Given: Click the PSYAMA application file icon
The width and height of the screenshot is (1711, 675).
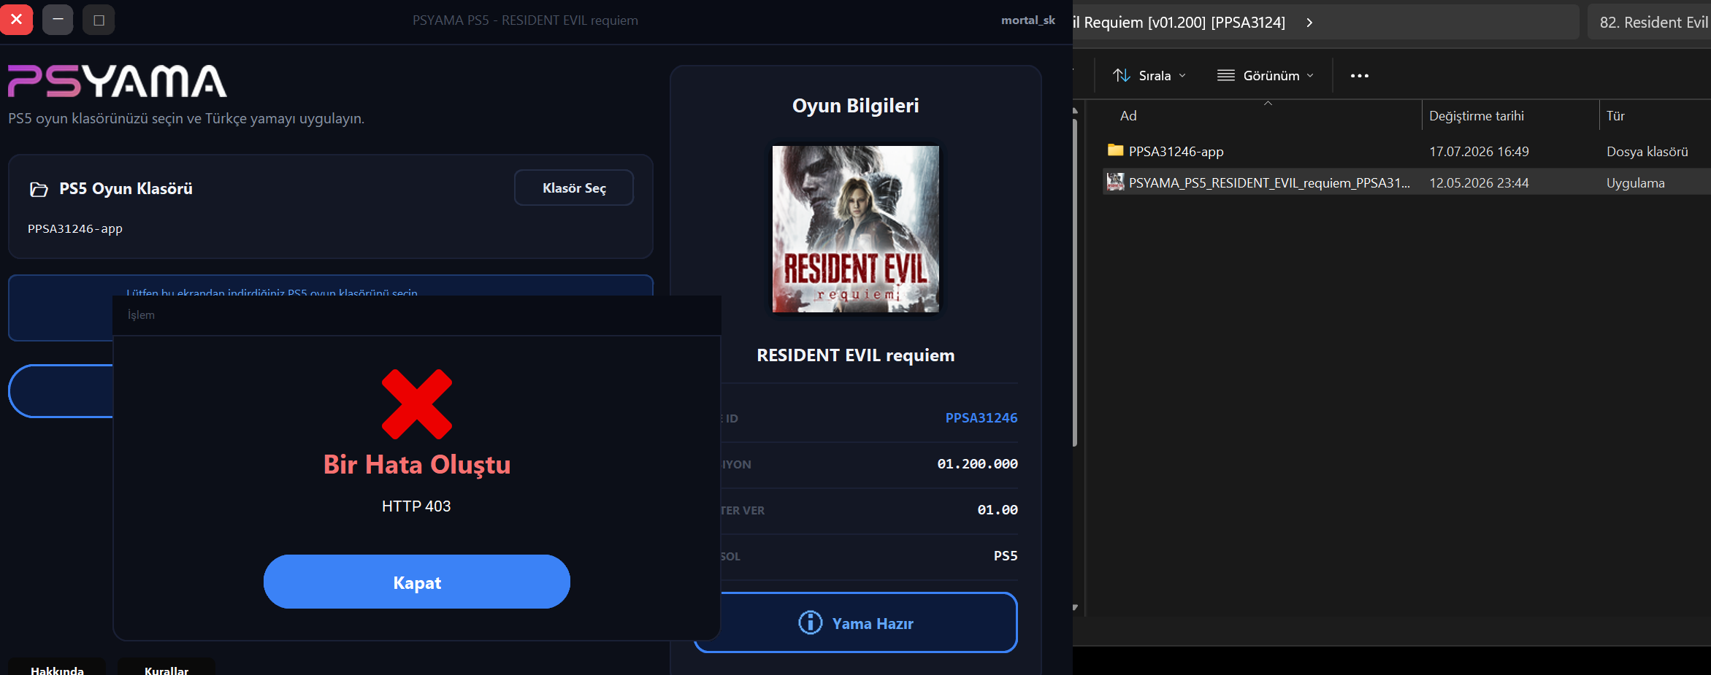Looking at the screenshot, I should coord(1115,182).
